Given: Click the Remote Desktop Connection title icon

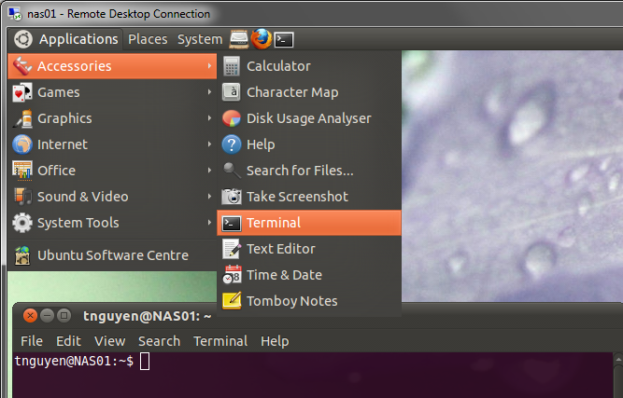Looking at the screenshot, I should [x=15, y=13].
